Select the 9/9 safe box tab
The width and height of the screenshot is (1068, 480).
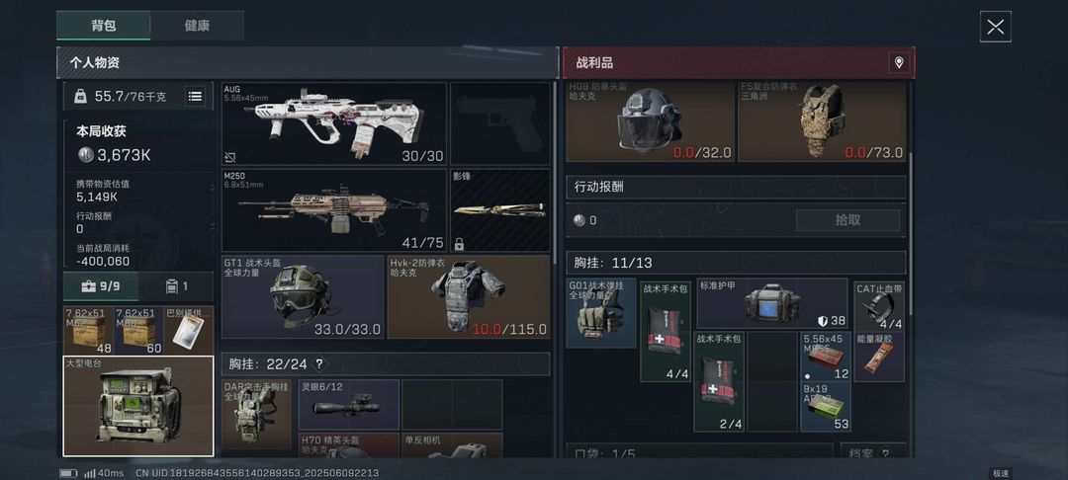101,286
